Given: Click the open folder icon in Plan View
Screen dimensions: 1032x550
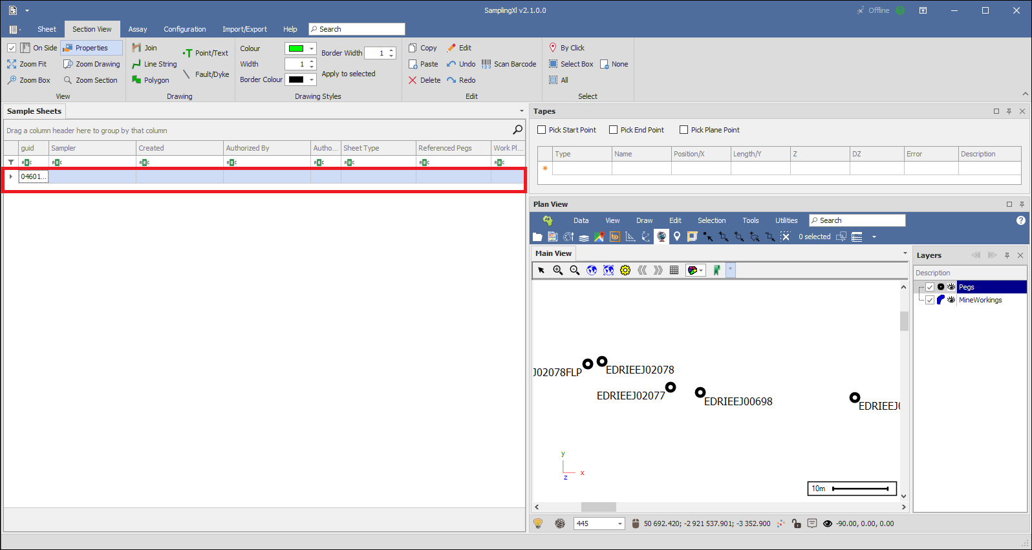Looking at the screenshot, I should tap(537, 237).
